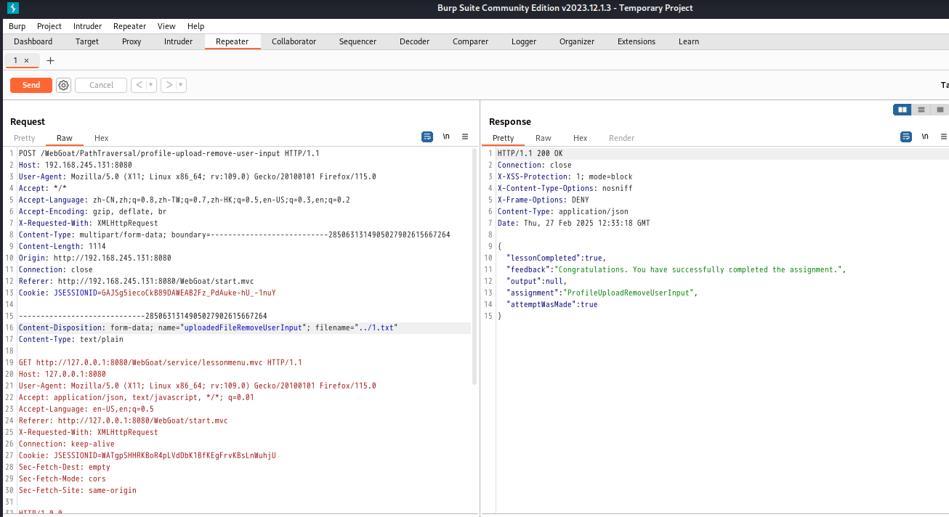
Task: Switch to the Intruder tool tab
Action: coord(179,41)
